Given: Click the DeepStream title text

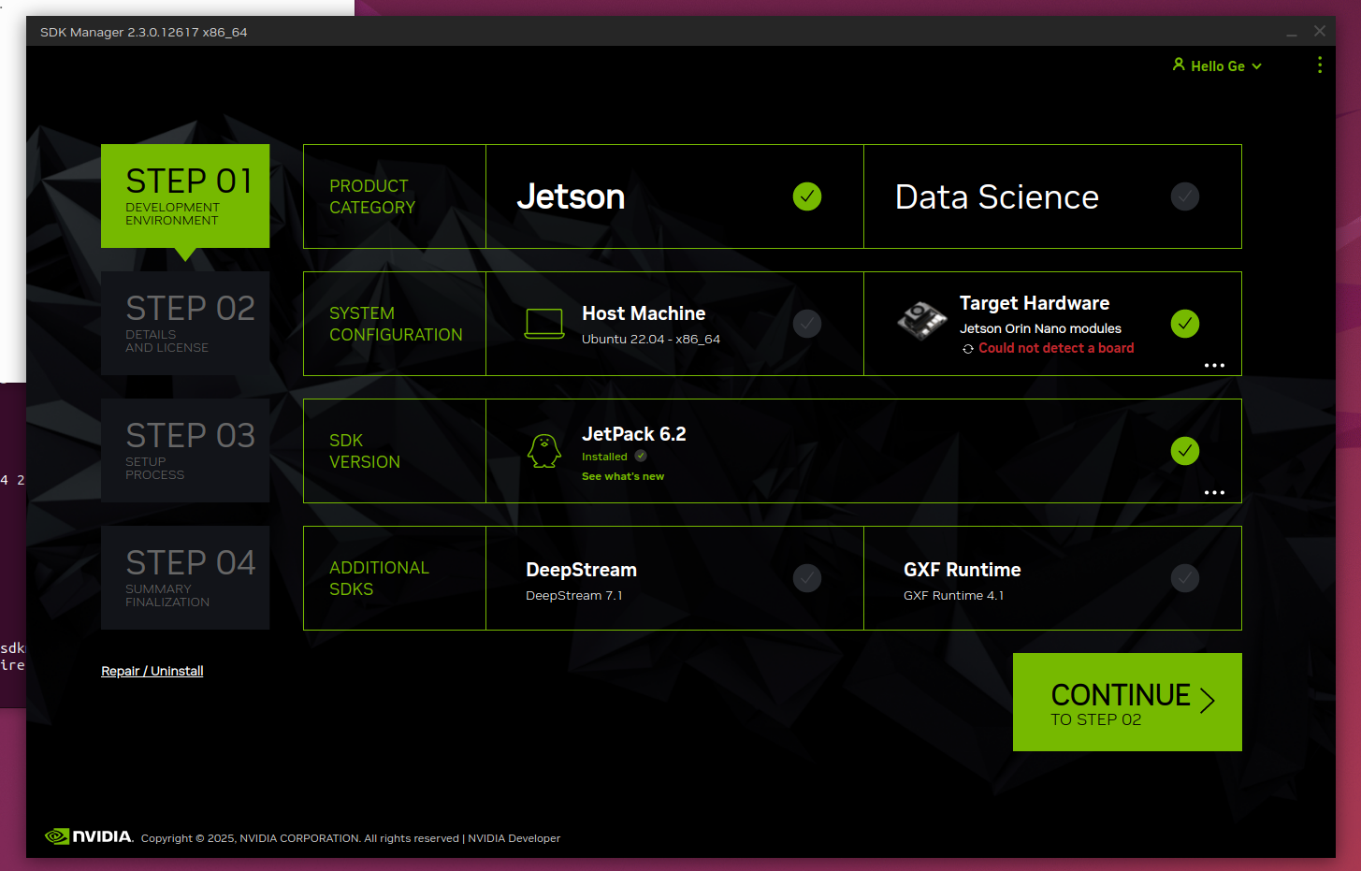Looking at the screenshot, I should coord(581,570).
